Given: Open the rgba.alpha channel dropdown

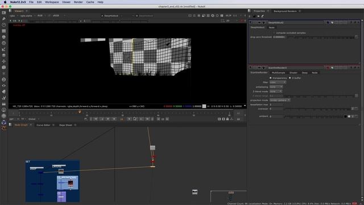Looking at the screenshot, I should point(28,16).
